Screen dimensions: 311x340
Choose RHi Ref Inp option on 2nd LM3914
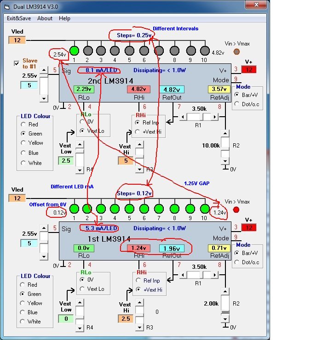[x=137, y=123]
